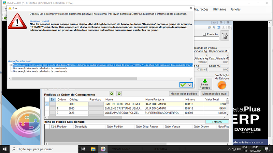Click error info scrollbar right arrow
The width and height of the screenshot is (273, 153).
(191, 79)
